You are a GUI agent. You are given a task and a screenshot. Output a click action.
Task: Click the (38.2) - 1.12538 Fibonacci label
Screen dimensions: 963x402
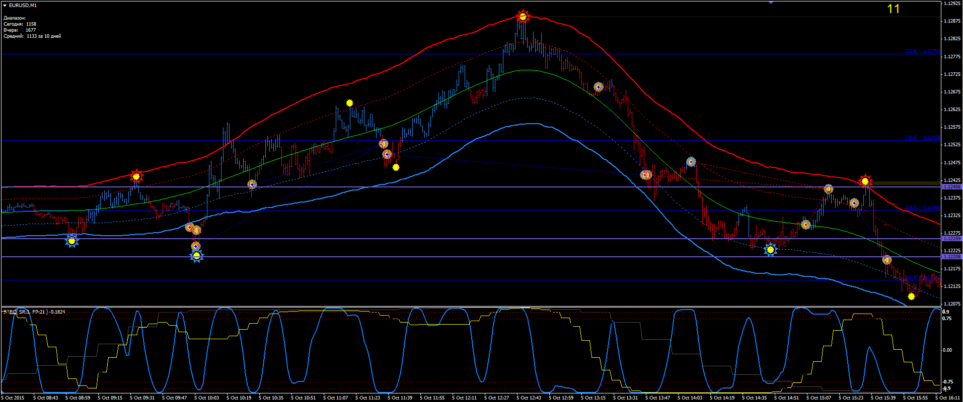922,138
